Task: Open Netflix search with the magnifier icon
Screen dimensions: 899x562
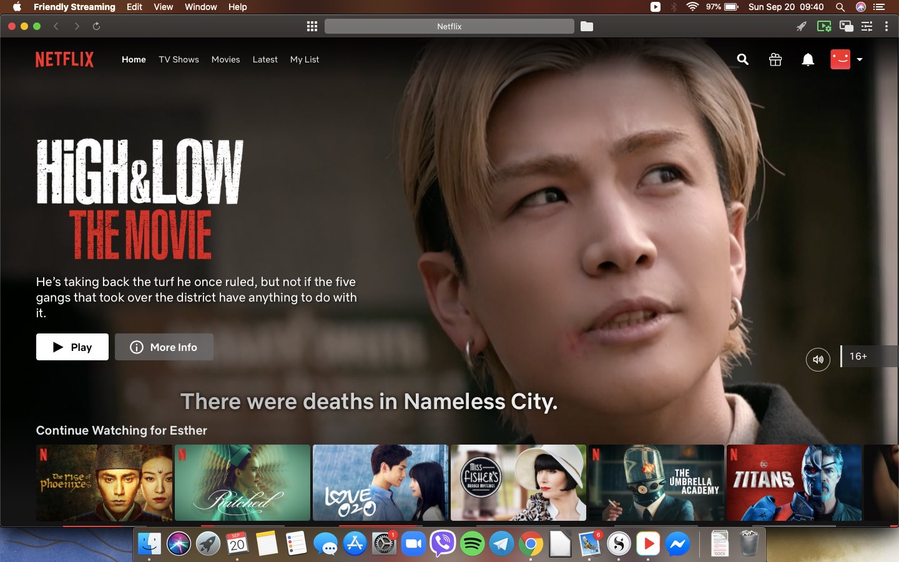Action: [742, 59]
